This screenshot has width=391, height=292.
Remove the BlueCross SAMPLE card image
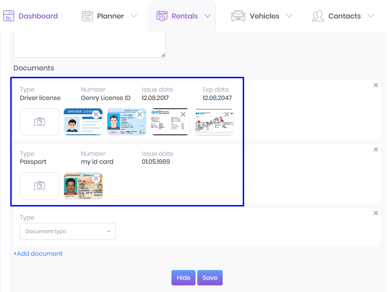click(x=227, y=114)
